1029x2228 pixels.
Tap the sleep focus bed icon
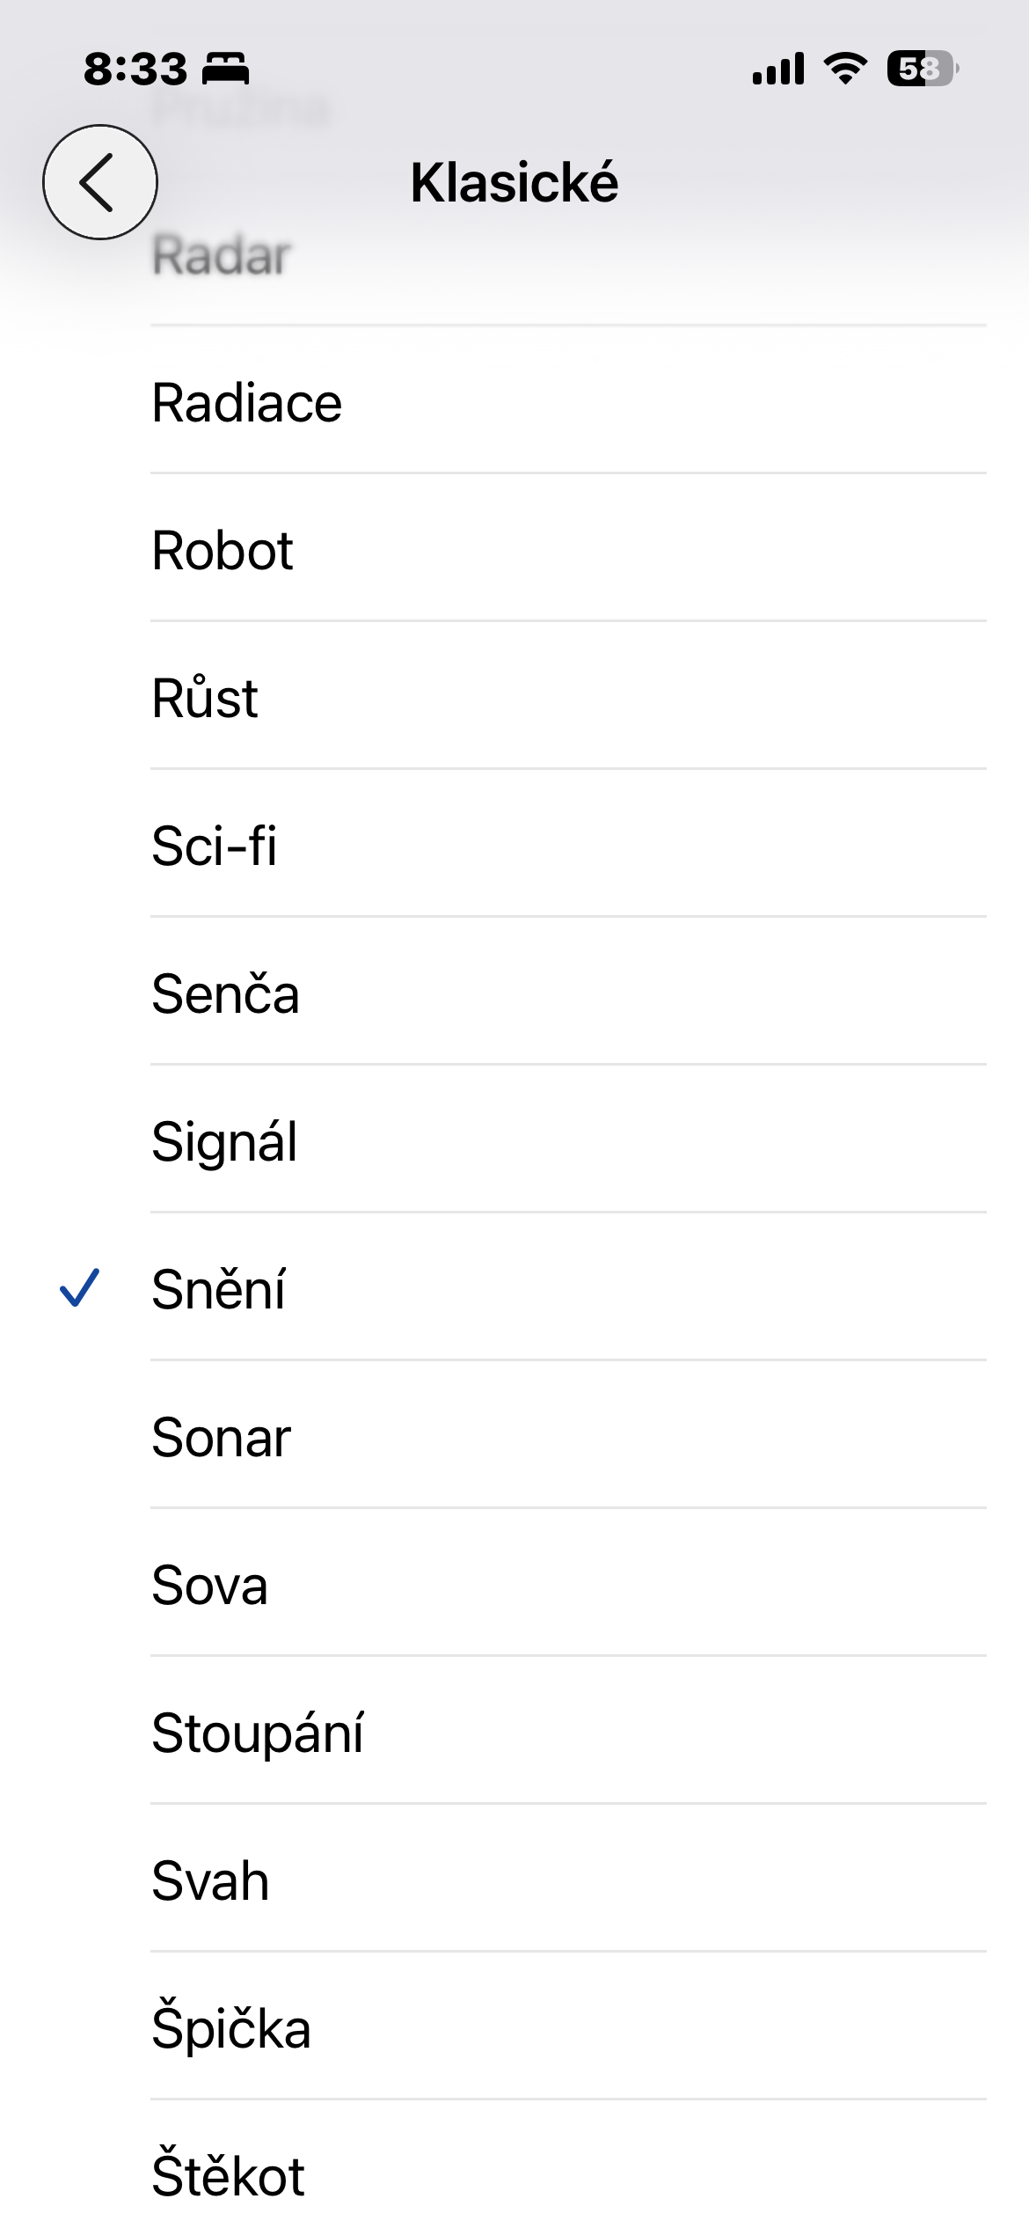[x=226, y=69]
